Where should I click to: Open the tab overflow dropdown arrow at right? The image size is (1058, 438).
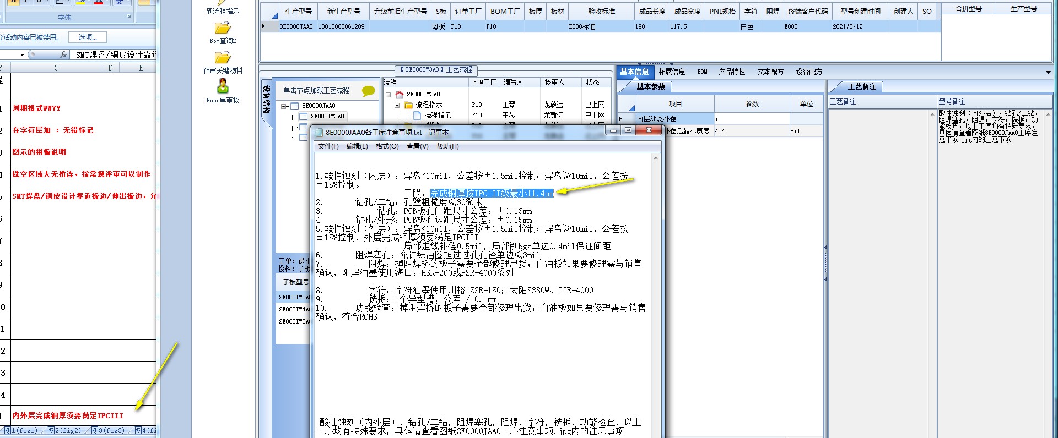click(x=1048, y=72)
